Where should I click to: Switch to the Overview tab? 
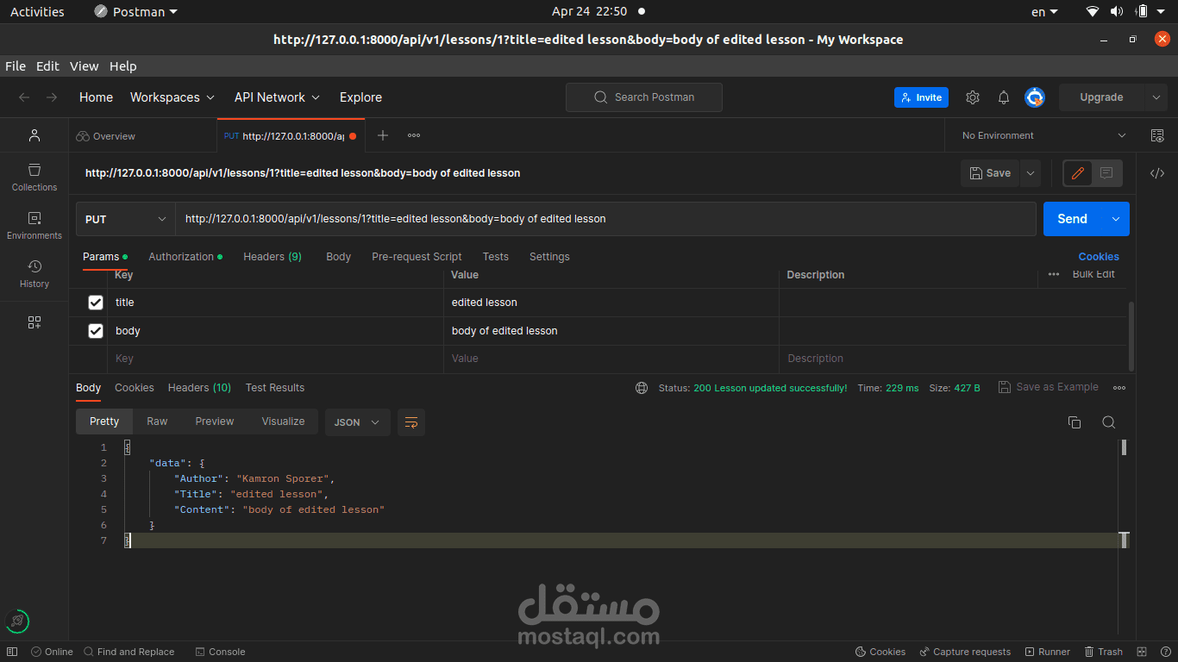coord(106,136)
